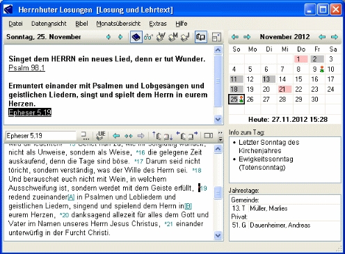Toggle the open Bible panel button
The image size is (345, 254).
(x=200, y=37)
